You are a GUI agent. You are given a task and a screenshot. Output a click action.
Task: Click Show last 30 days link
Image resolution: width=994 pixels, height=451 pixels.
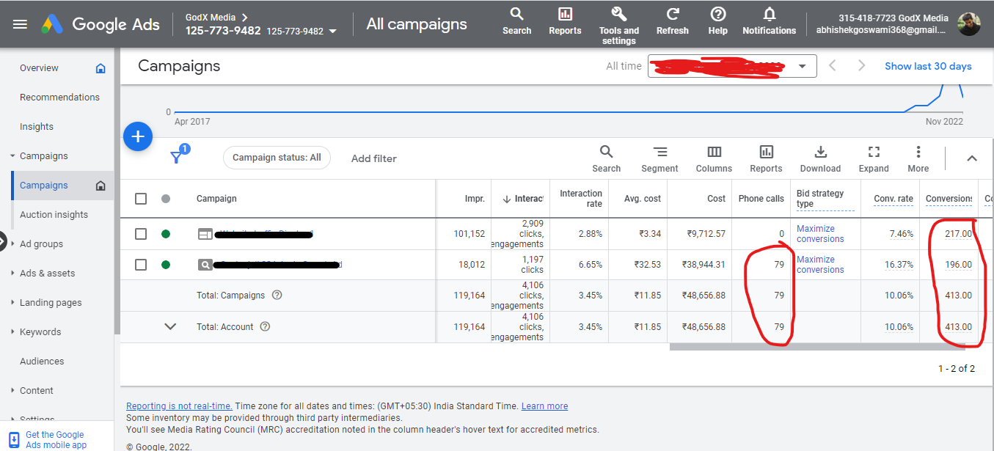[928, 66]
